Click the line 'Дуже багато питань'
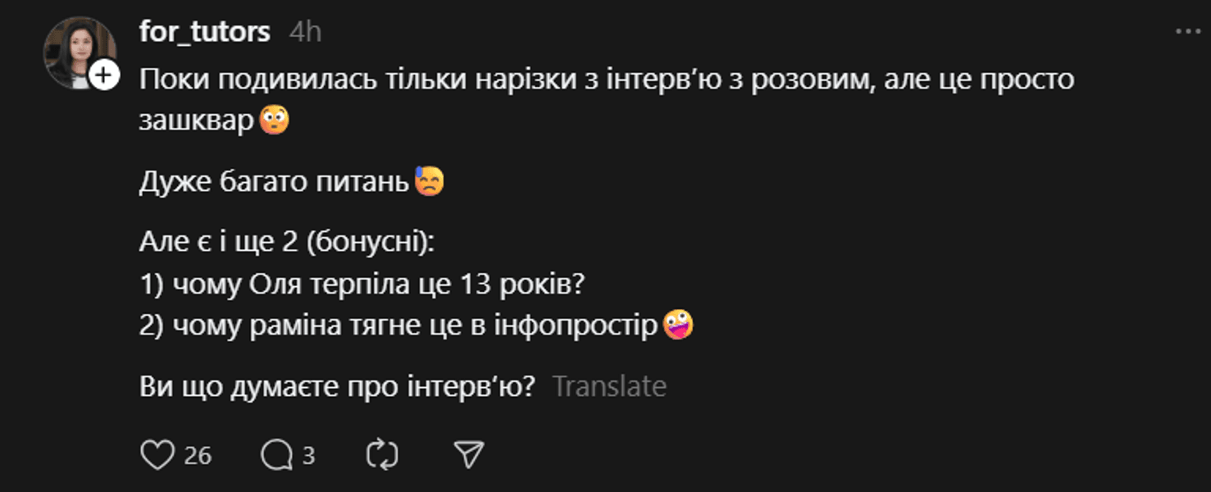 point(274,182)
